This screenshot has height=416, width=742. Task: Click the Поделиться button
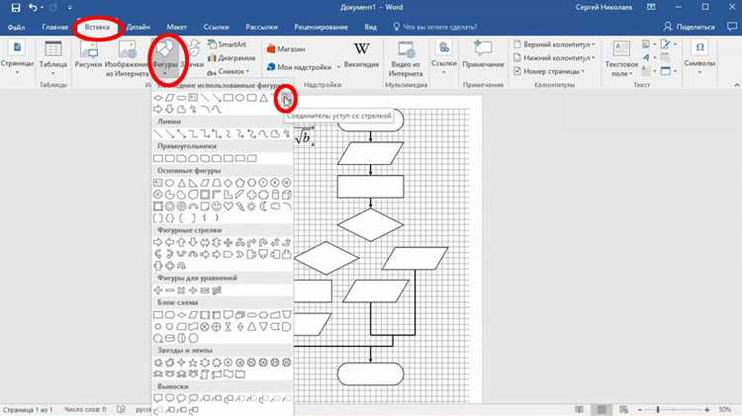689,27
